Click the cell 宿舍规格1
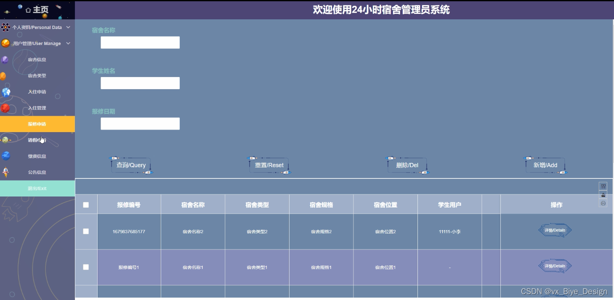This screenshot has width=614, height=300. coord(321,268)
